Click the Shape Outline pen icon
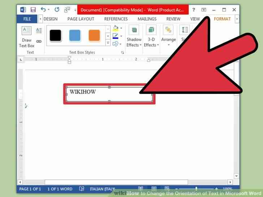263x197 pixels. tap(115, 36)
